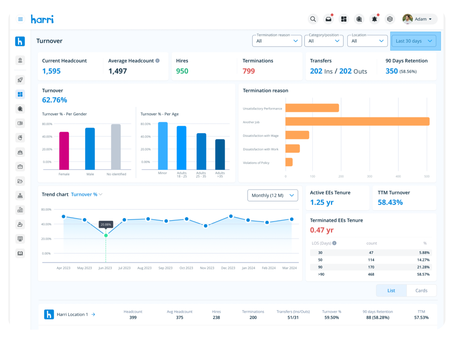Open the book icon in sidebar
The height and width of the screenshot is (337, 453).
(x=20, y=253)
